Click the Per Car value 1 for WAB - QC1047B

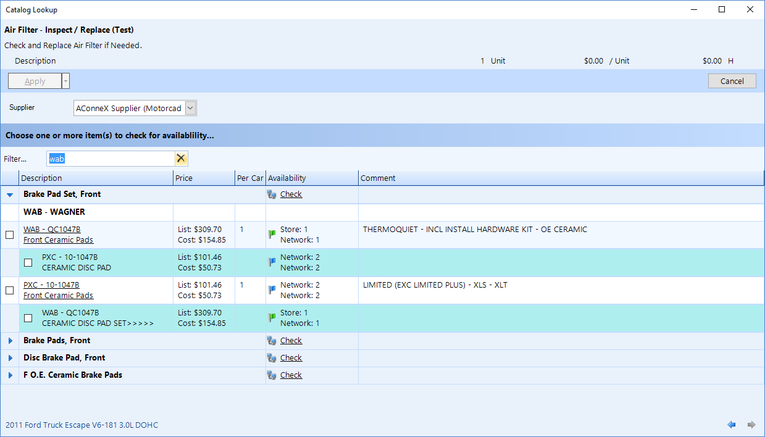pyautogui.click(x=242, y=230)
